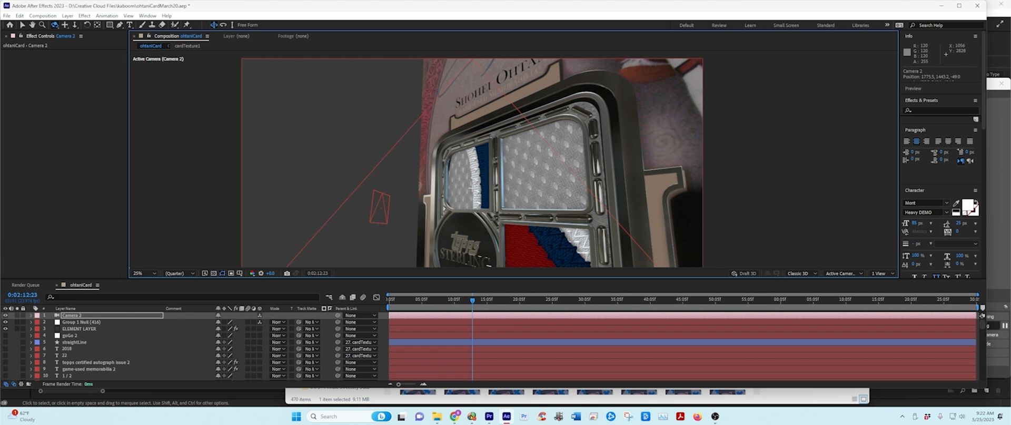Viewport: 1011px width, 425px height.
Task: Show the straightLine layer
Action: (5, 342)
